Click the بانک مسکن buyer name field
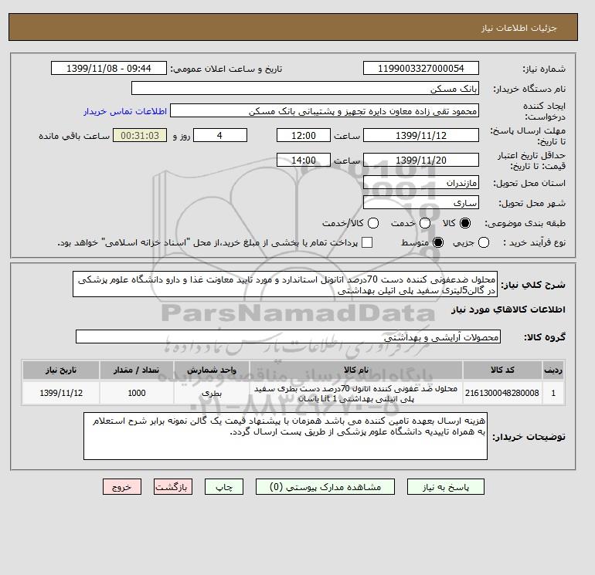The image size is (595, 575). (305, 88)
